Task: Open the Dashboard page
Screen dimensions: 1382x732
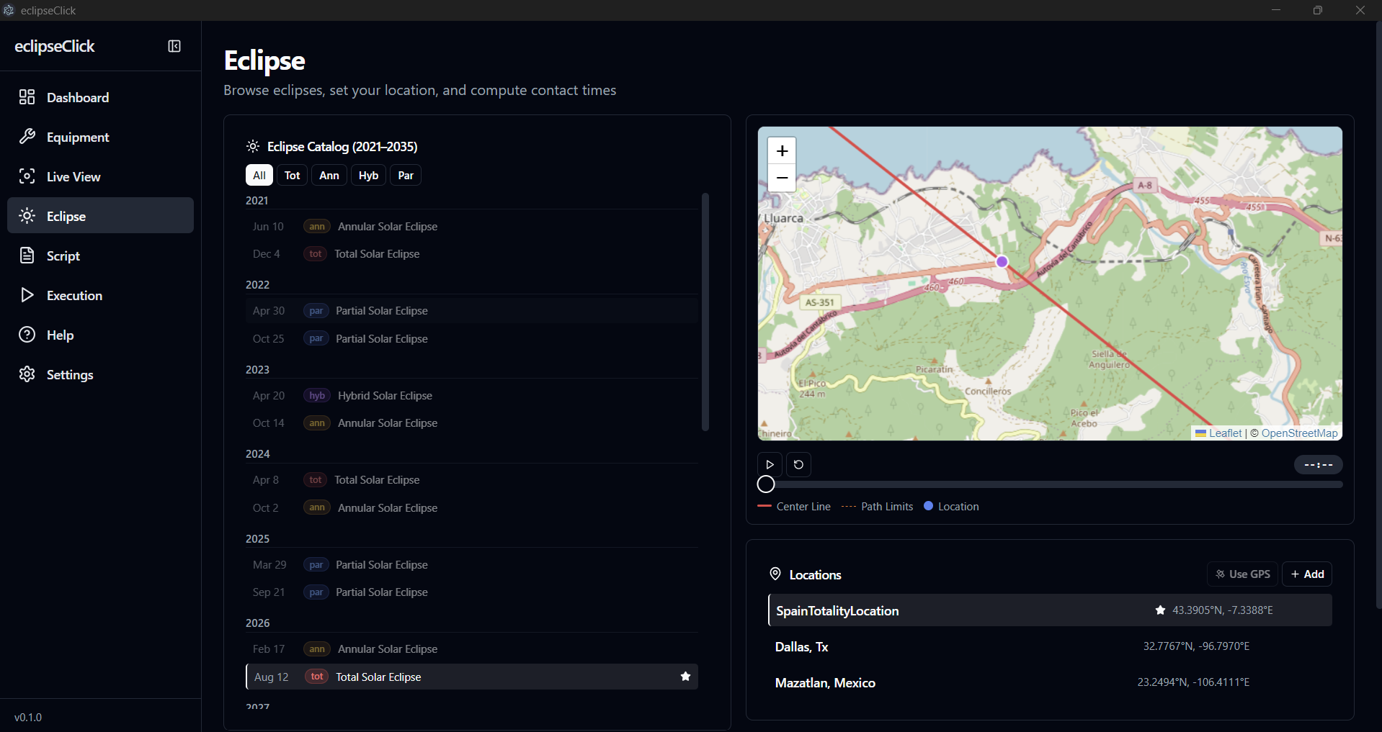Action: (x=77, y=97)
